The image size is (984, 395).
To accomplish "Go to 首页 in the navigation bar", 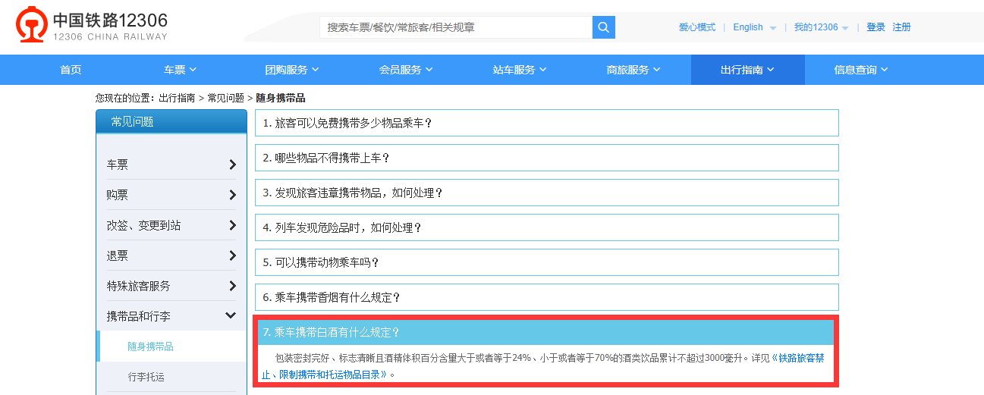I will pos(71,70).
